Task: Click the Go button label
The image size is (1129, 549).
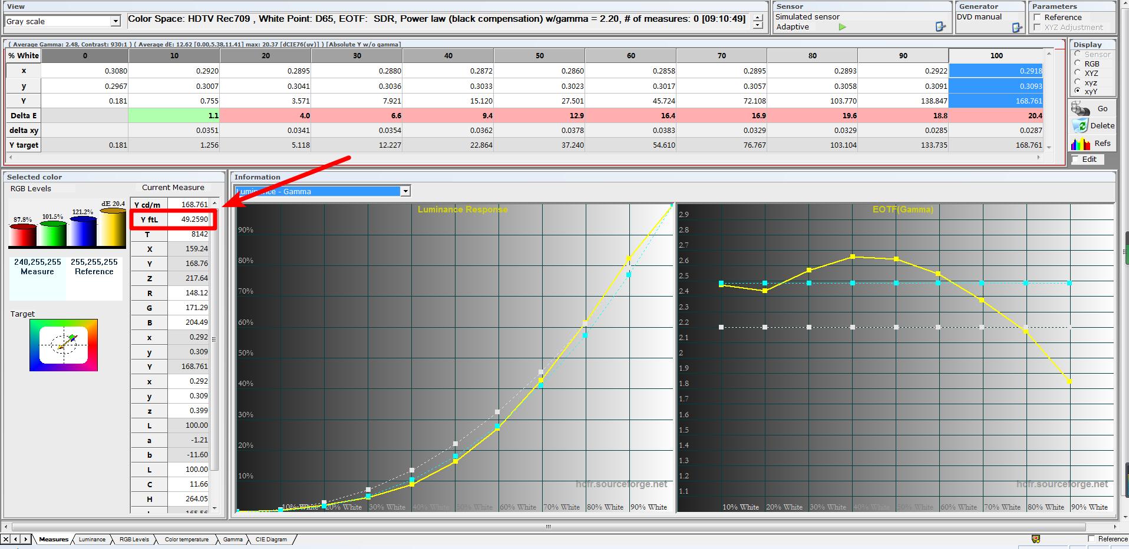Action: click(1102, 109)
